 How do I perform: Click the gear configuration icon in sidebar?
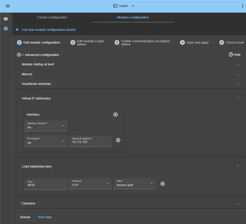pos(5,29)
